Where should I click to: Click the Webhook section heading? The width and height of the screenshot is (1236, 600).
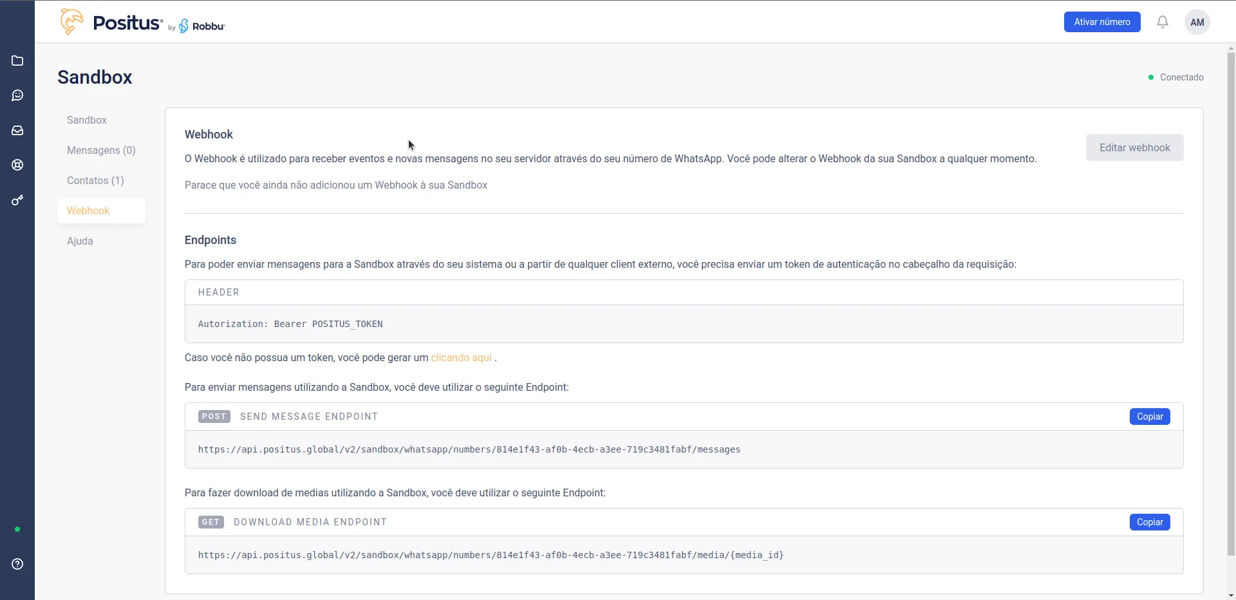pos(209,135)
